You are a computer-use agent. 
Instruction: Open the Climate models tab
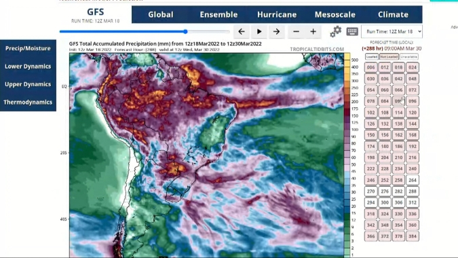393,15
